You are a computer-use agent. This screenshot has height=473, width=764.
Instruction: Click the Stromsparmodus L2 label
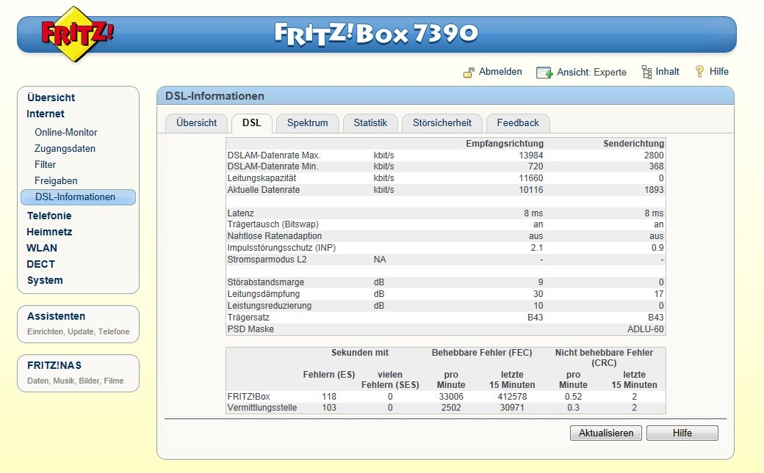coord(267,260)
